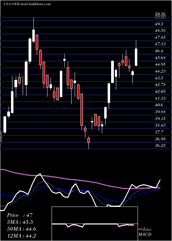The width and height of the screenshot is (172, 241).
Task: Click the 47.13 price axis label
Action: [160, 44]
